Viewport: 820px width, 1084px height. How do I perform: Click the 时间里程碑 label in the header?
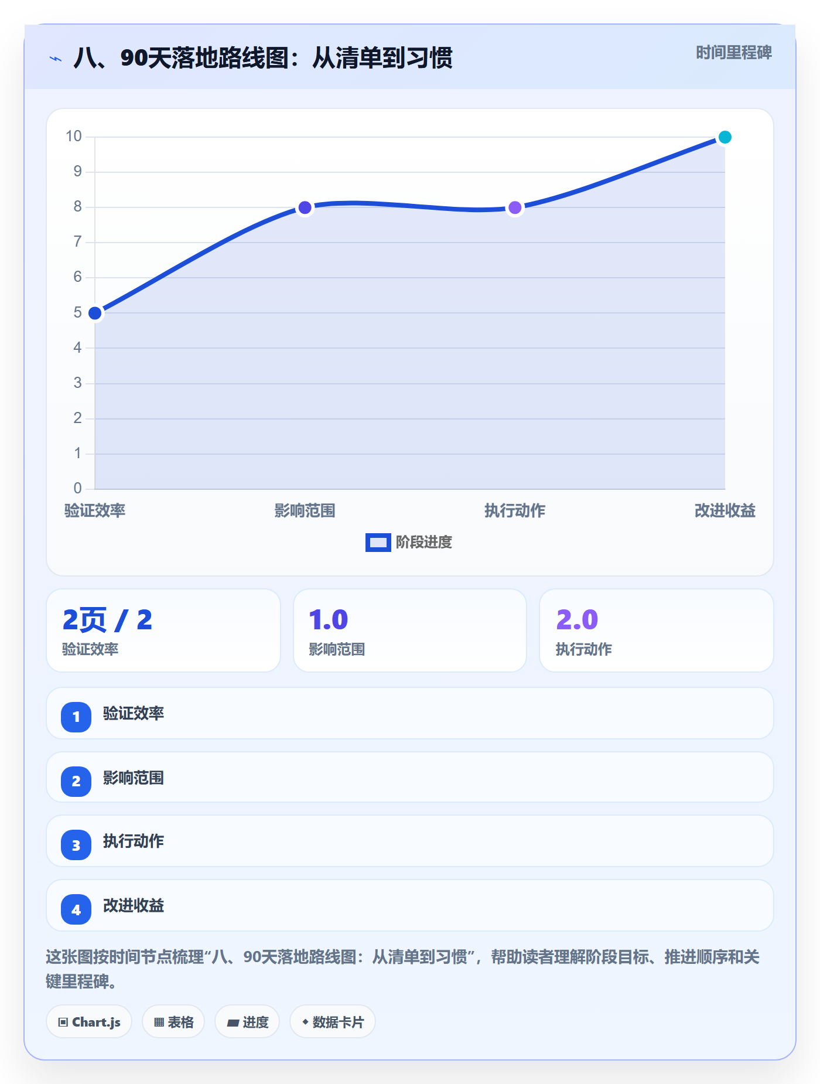point(734,53)
